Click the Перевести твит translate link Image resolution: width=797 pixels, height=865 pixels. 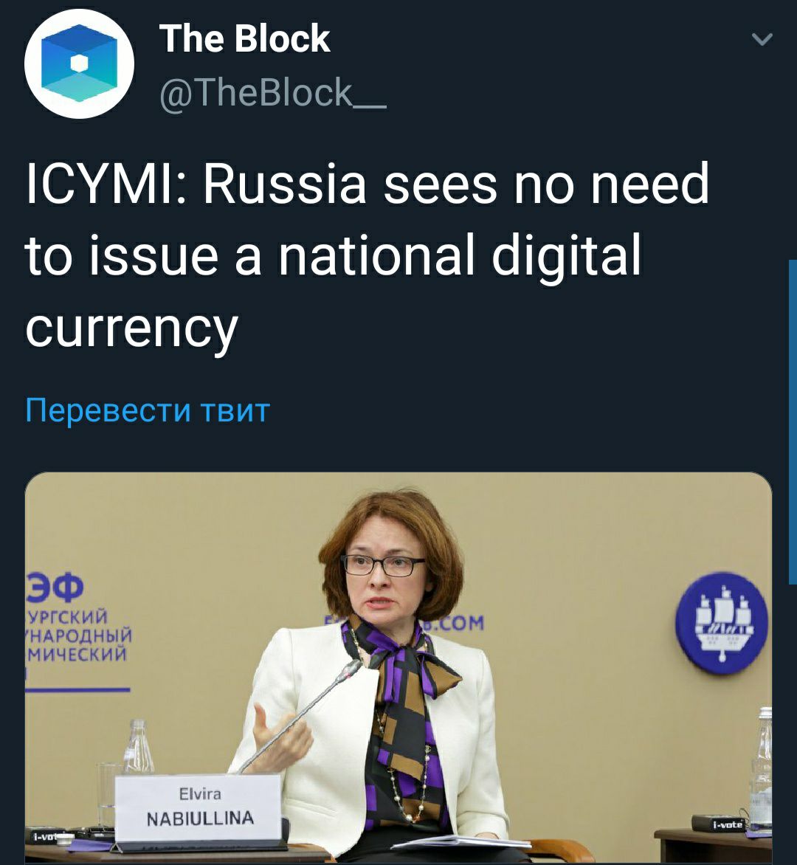[148, 410]
